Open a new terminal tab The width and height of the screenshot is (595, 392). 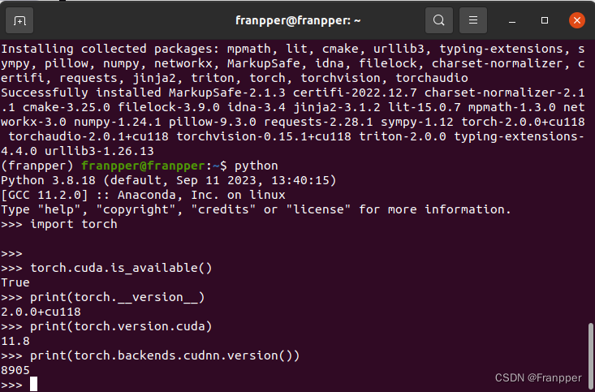point(20,19)
